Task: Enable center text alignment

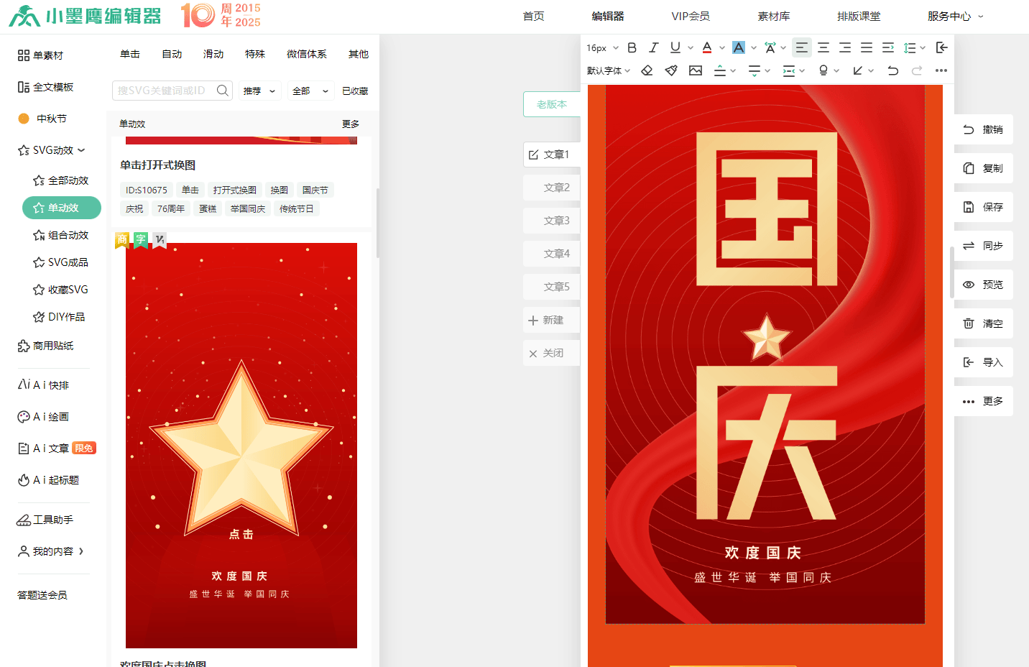Action: point(823,47)
